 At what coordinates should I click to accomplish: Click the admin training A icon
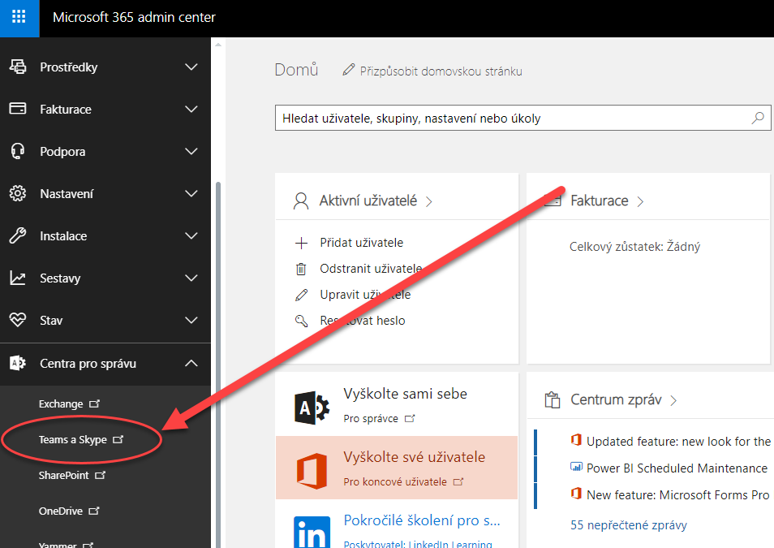(312, 408)
